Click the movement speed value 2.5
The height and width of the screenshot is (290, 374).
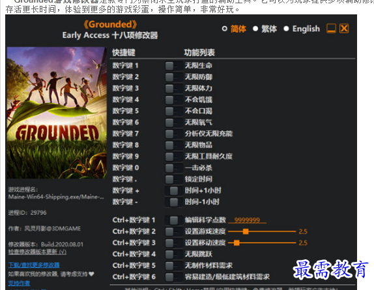coord(303,243)
